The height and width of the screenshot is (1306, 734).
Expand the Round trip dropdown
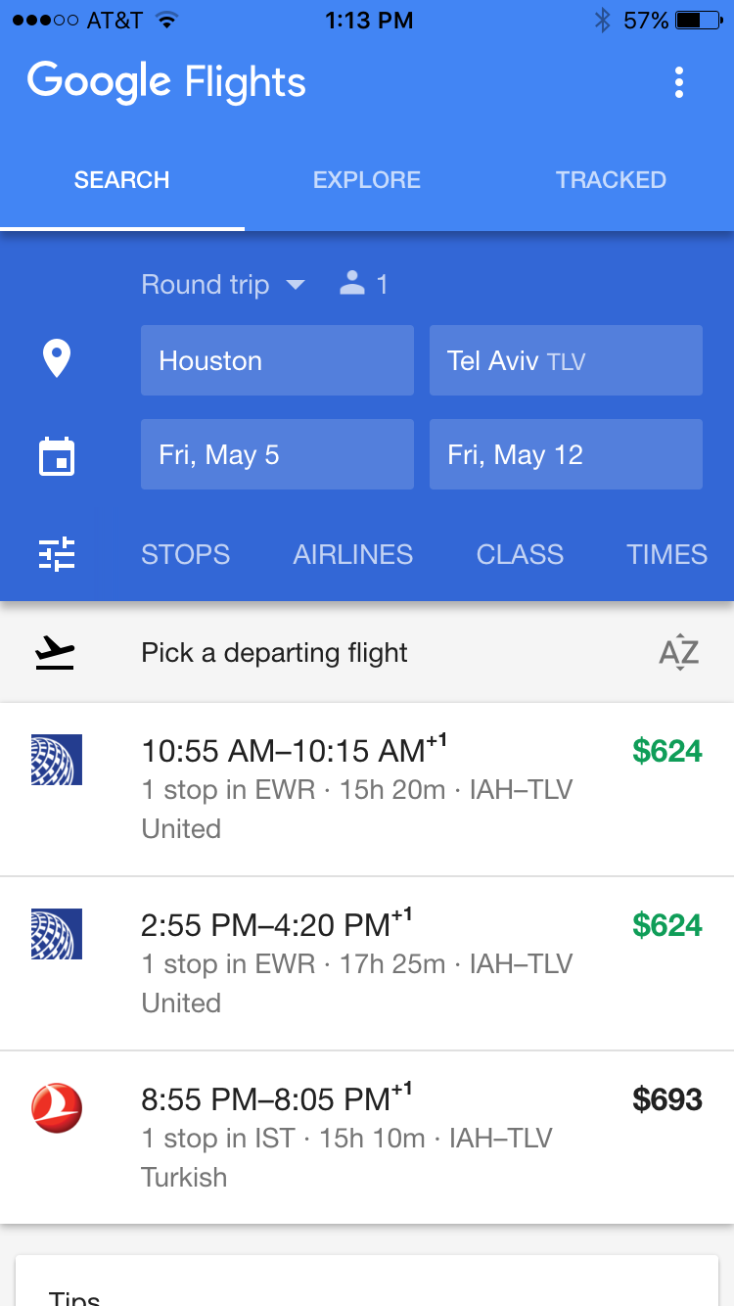(x=223, y=285)
